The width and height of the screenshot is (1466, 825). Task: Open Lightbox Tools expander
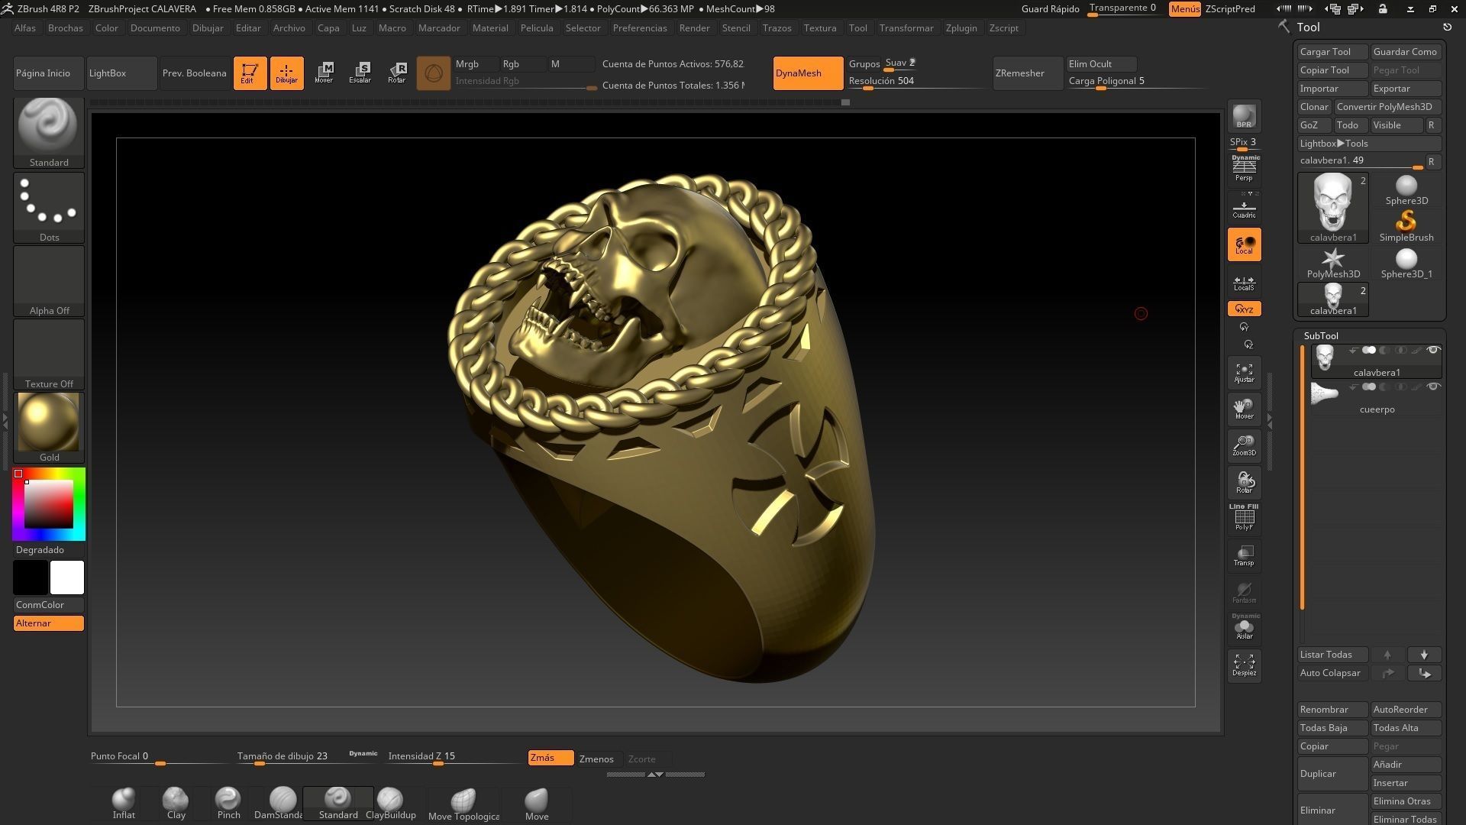tap(1370, 144)
